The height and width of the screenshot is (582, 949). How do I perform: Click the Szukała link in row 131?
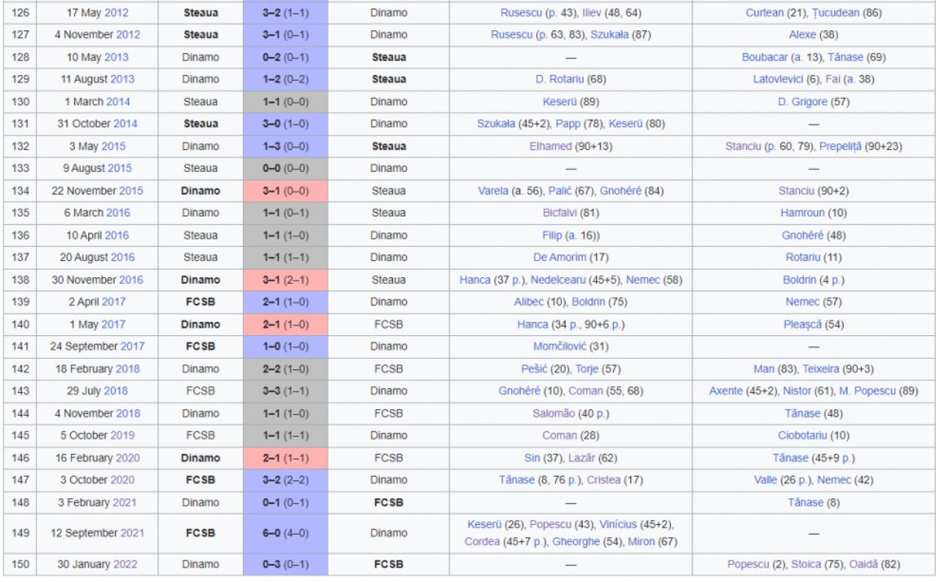[497, 124]
